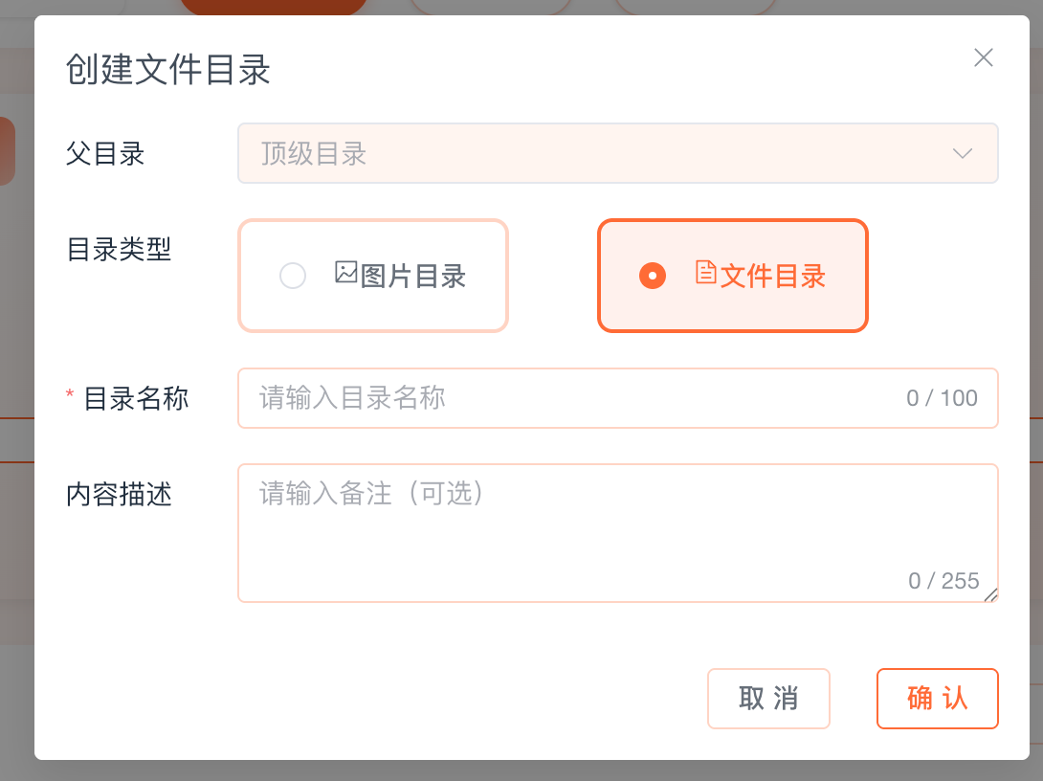Click the 内容描述 field label
Image resolution: width=1043 pixels, height=781 pixels.
tap(119, 495)
